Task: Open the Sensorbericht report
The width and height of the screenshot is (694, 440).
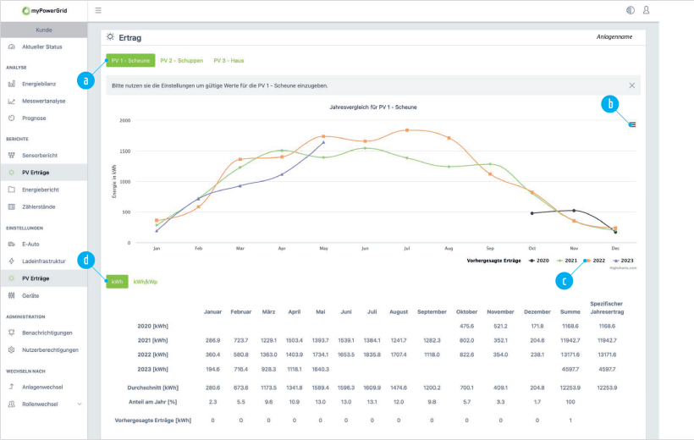Action: (39, 156)
